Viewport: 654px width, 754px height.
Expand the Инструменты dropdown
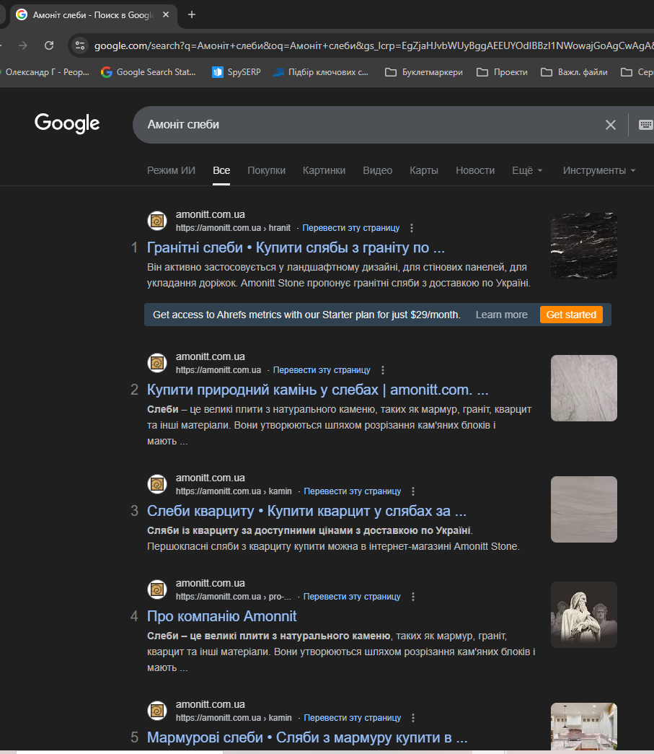(599, 170)
